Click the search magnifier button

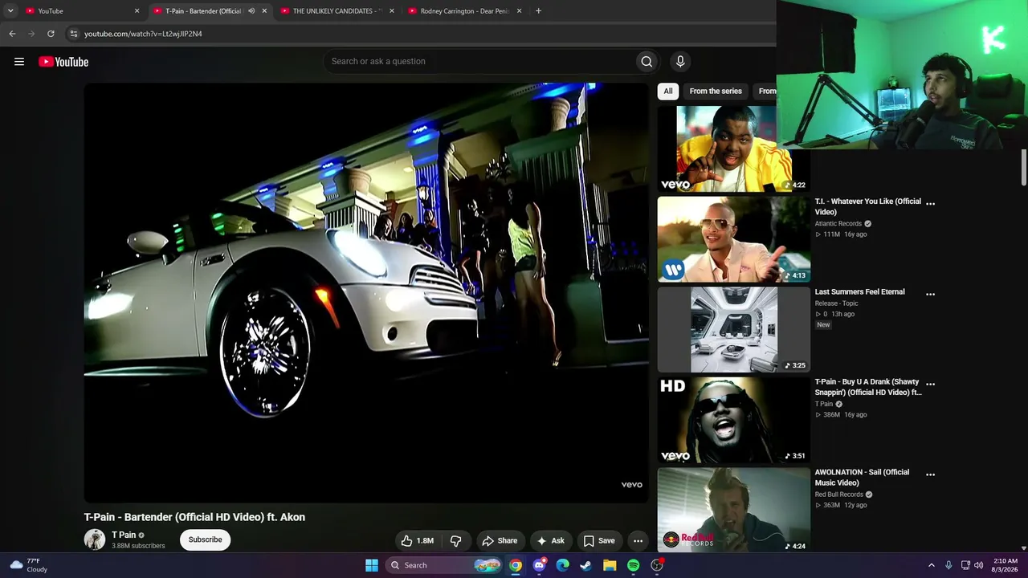click(x=647, y=61)
